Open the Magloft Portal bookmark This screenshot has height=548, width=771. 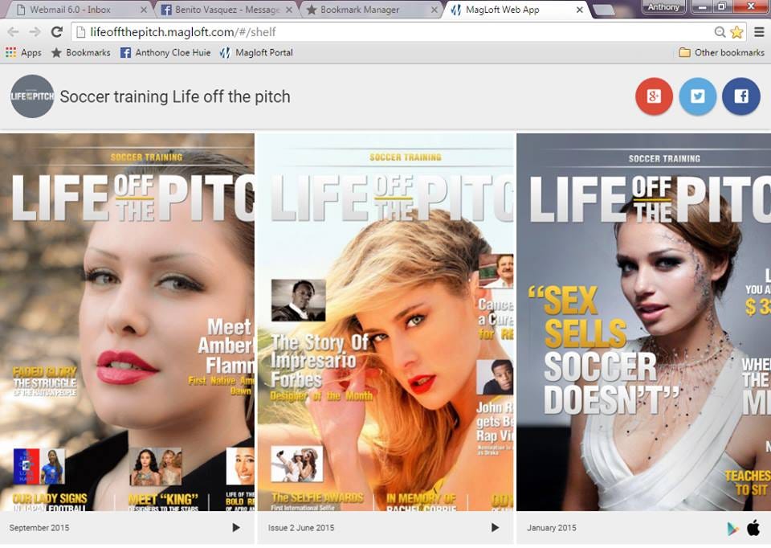257,53
